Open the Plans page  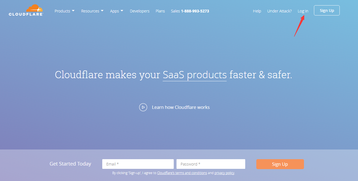pos(160,11)
